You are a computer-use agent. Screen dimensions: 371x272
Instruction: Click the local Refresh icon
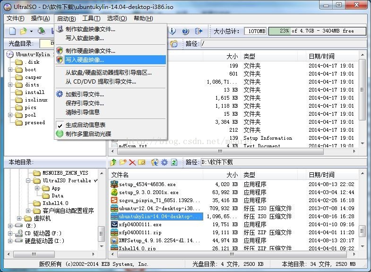(174, 162)
